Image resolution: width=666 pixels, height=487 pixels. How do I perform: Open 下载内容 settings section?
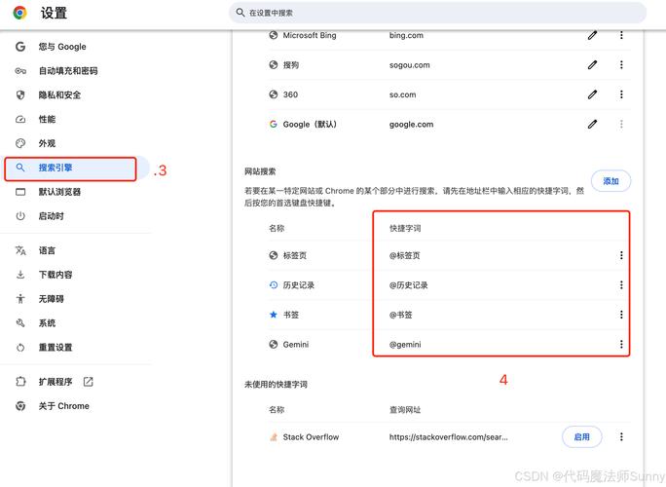pos(55,275)
